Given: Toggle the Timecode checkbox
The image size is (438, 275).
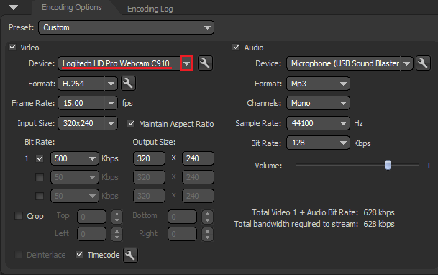Looking at the screenshot, I should pyautogui.click(x=79, y=255).
